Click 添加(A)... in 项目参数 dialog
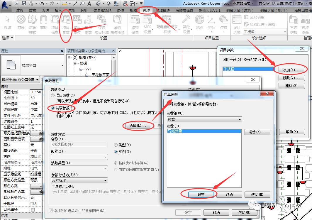312x220 pixels. pyautogui.click(x=291, y=70)
